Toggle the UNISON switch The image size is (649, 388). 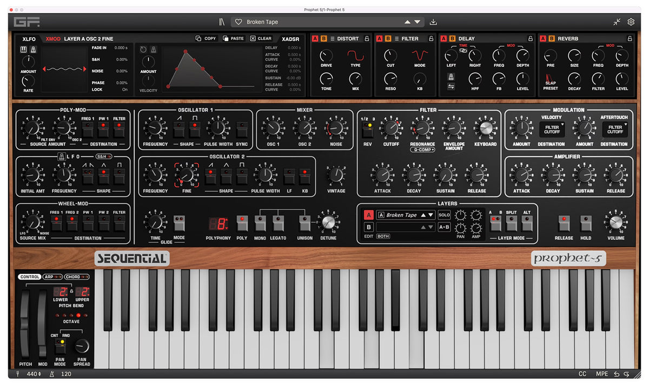point(304,223)
